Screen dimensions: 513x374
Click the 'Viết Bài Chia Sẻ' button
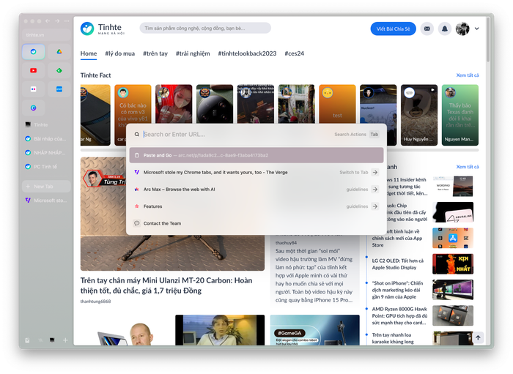393,29
